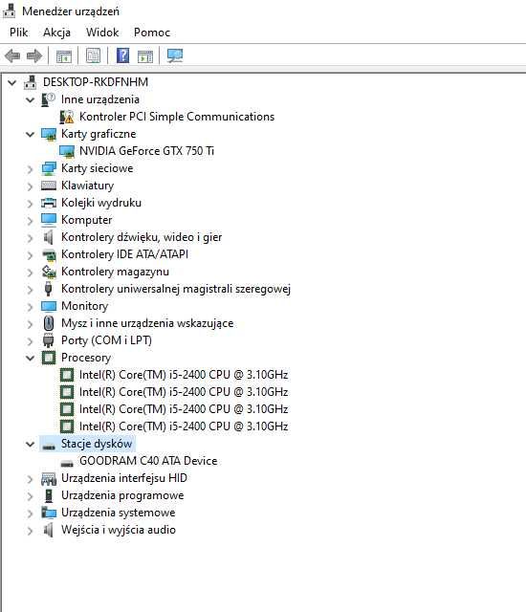Click the Urządzenia interfejsu HID icon

click(49, 478)
